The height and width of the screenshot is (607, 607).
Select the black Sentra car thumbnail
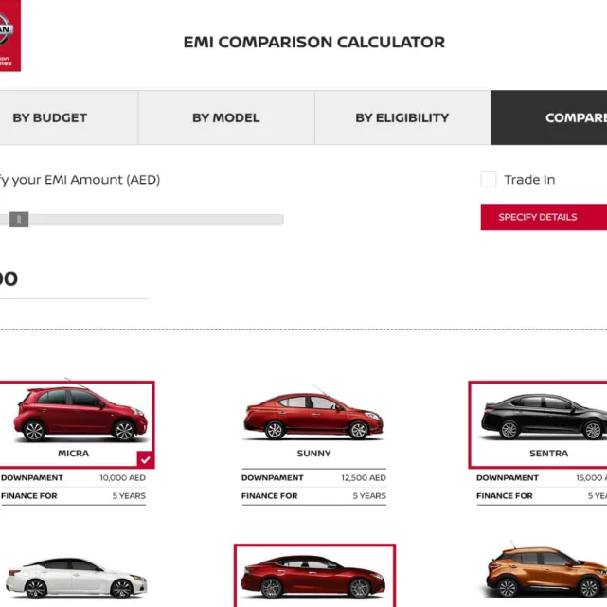pos(544,417)
